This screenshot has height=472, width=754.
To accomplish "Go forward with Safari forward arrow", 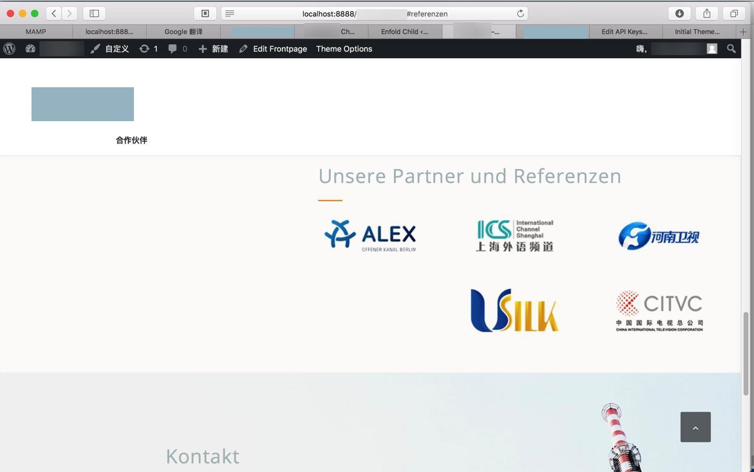I will click(x=70, y=13).
